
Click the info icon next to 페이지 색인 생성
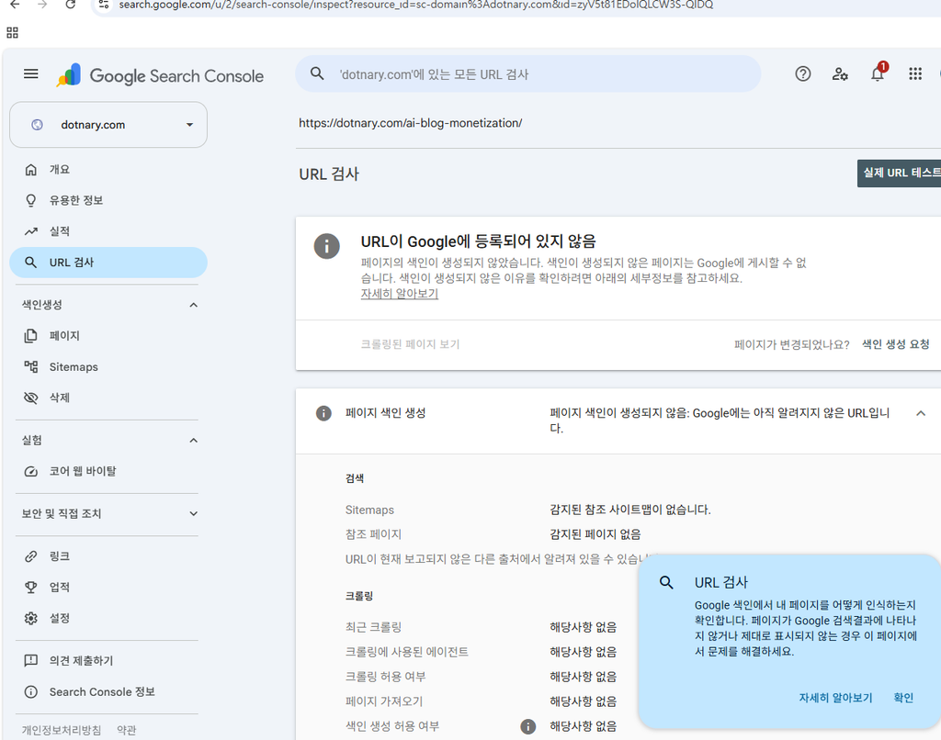[323, 413]
